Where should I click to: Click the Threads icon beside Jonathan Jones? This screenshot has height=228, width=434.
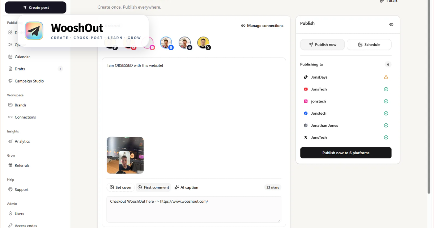click(306, 125)
